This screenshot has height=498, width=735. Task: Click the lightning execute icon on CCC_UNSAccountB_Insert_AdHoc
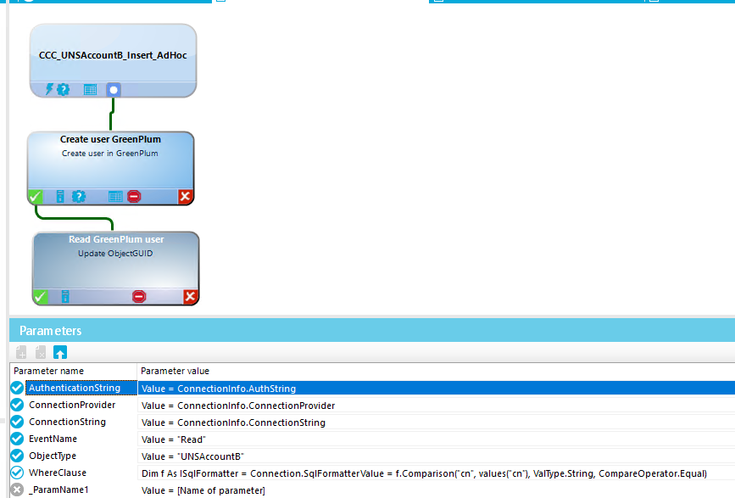49,88
